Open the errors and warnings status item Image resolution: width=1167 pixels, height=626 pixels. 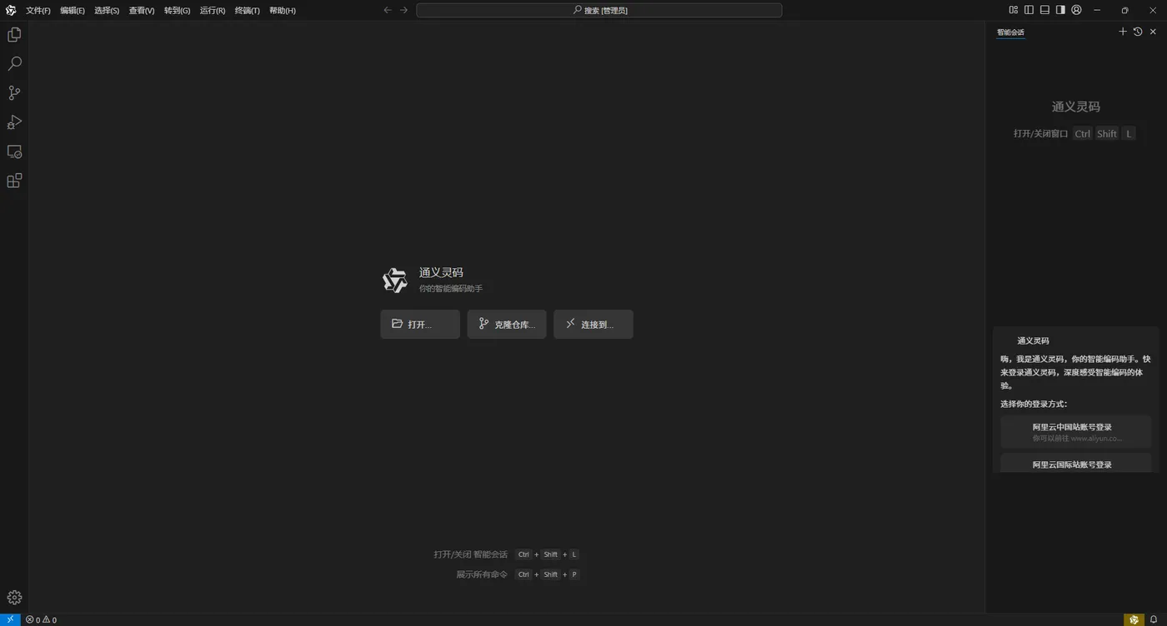click(41, 619)
